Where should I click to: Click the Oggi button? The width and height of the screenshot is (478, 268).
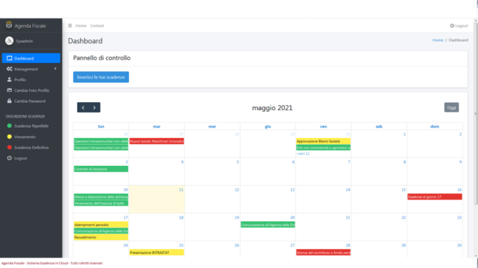[x=451, y=107]
